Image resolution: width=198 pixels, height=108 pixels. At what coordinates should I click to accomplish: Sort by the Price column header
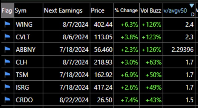click(97, 10)
